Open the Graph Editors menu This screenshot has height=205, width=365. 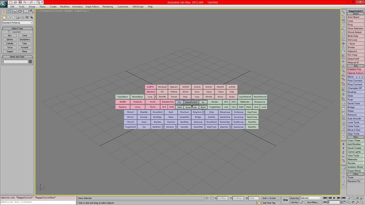[92, 7]
